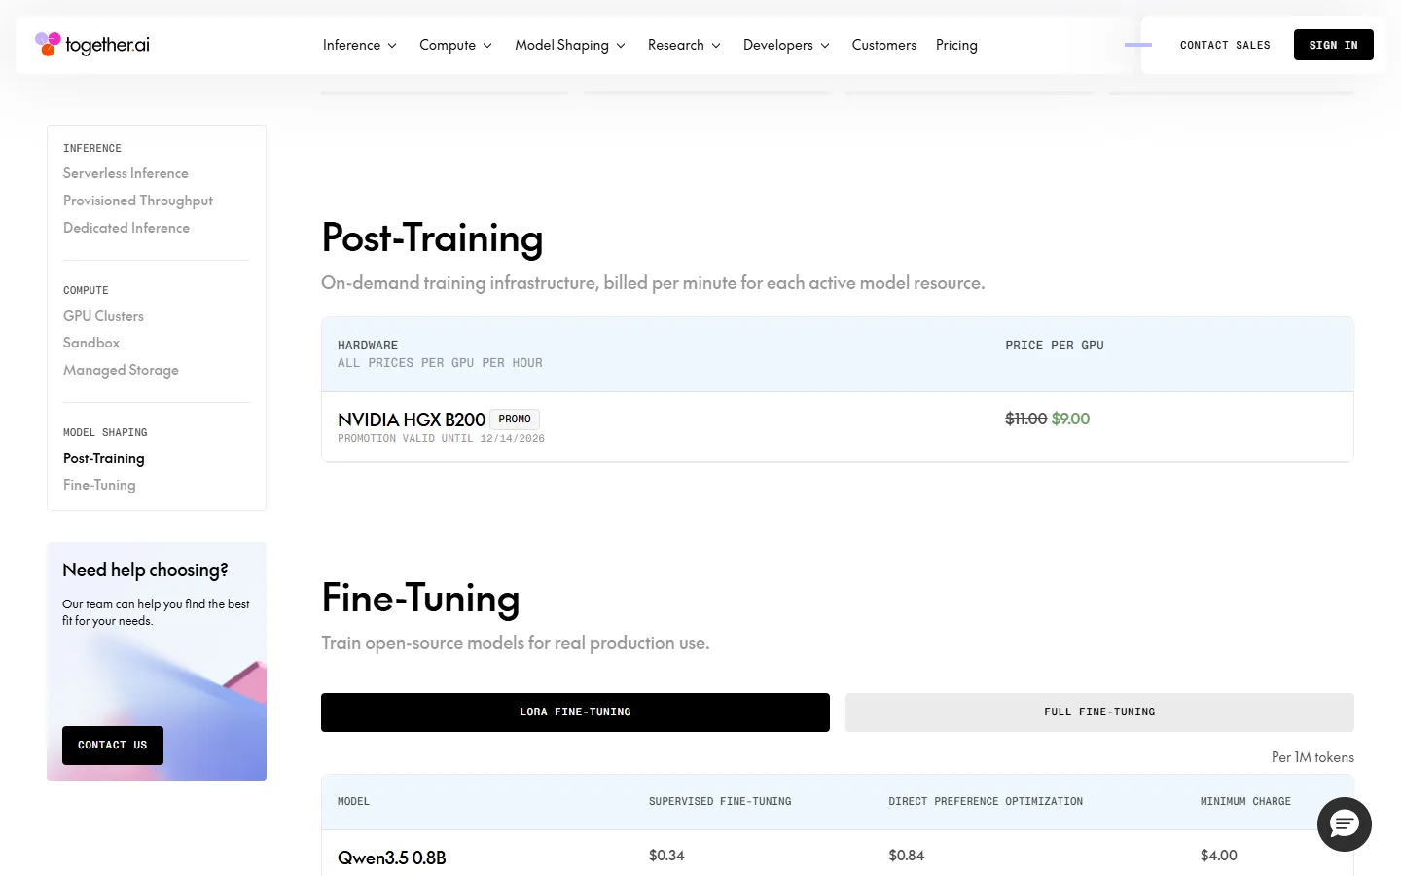Screen dimensions: 1401x876
Task: Click the Sign In button
Action: pyautogui.click(x=1334, y=45)
